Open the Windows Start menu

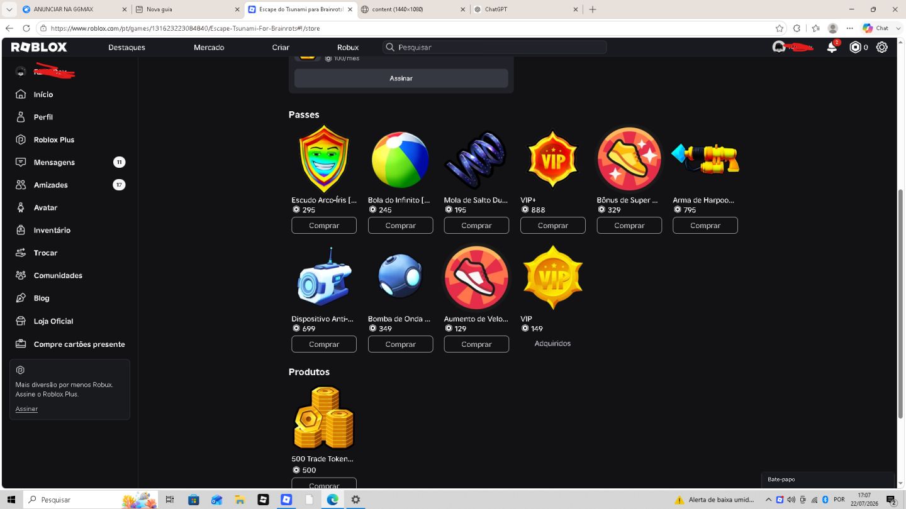click(11, 500)
